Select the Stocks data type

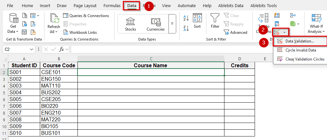(x=130, y=24)
